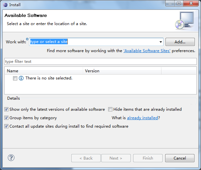Click the info icon beside no site message
Screen dimensions: 201x170
point(21,78)
